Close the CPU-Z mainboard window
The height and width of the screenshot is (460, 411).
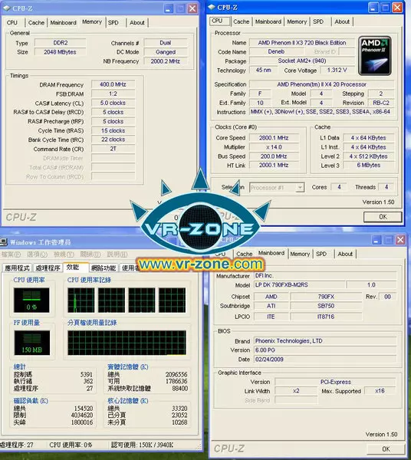[400, 240]
